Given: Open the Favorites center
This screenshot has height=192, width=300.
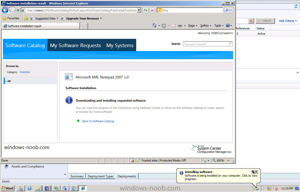Looking at the screenshot, I should point(11,18).
